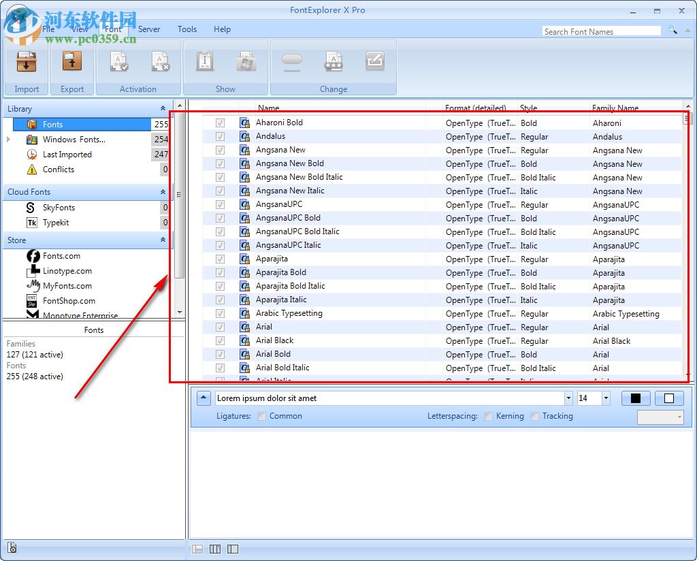Open the font information icon in Show group
Image resolution: width=697 pixels, height=561 pixels.
pyautogui.click(x=204, y=62)
